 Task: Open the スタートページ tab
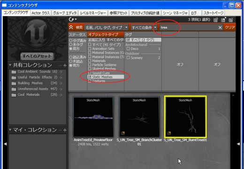213,13
